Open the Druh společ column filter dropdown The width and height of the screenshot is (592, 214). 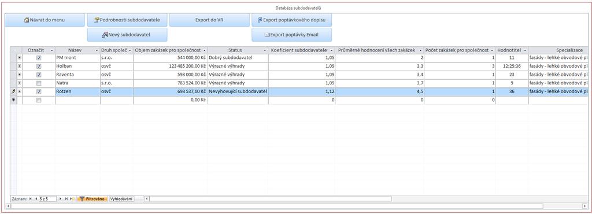[130, 50]
